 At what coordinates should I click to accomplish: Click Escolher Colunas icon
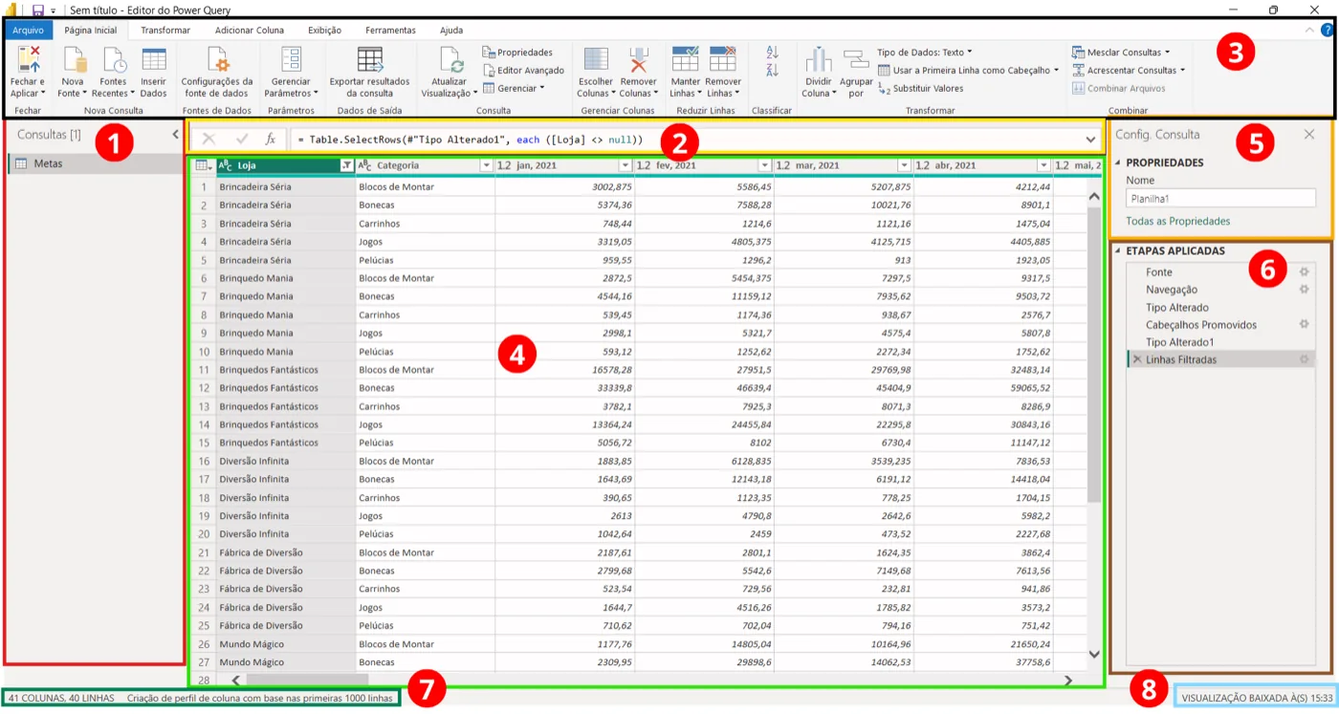[596, 59]
